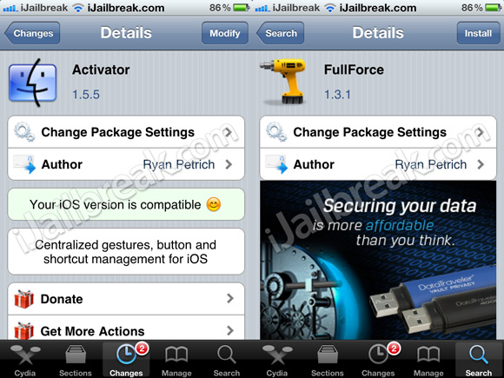
Task: Tap the Install button for FullForce
Action: click(x=478, y=33)
